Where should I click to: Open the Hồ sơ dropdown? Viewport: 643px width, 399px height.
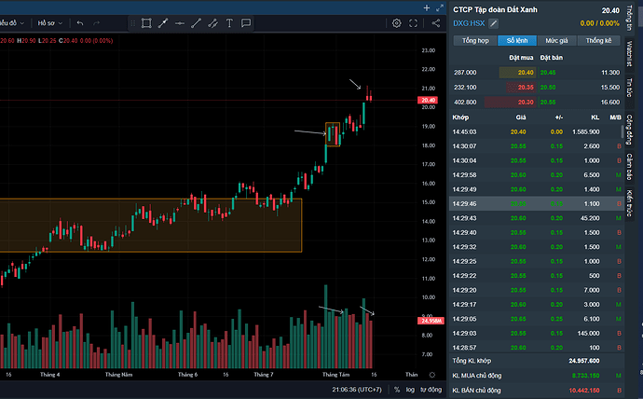[46, 22]
